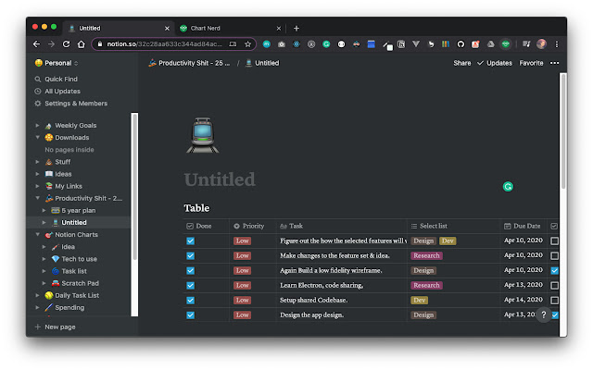593x370 pixels.
Task: Click the user profile avatar in toolbar
Action: coord(541,44)
